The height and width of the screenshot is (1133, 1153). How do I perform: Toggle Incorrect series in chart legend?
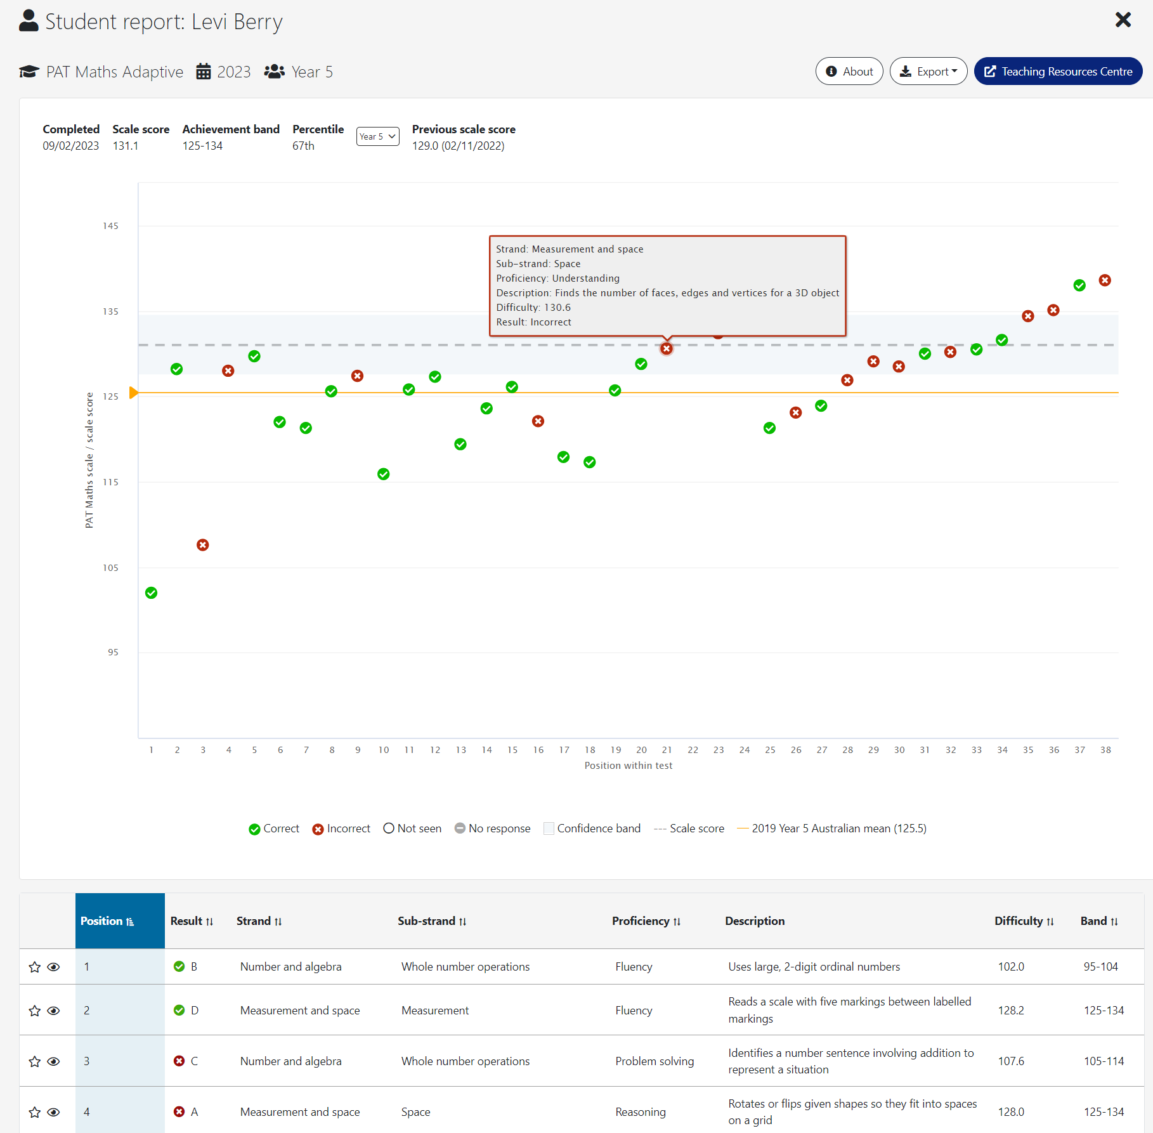(341, 828)
